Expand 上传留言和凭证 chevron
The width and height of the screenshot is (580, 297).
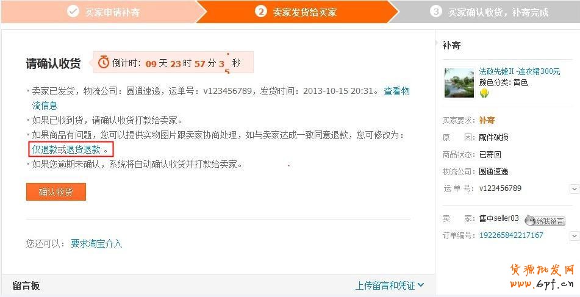tap(421, 285)
